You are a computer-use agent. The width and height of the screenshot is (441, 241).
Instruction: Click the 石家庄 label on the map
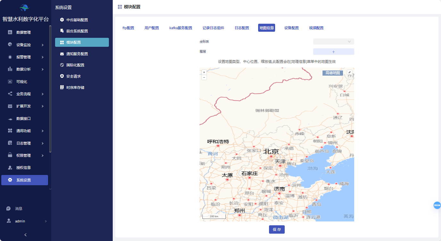point(249,173)
